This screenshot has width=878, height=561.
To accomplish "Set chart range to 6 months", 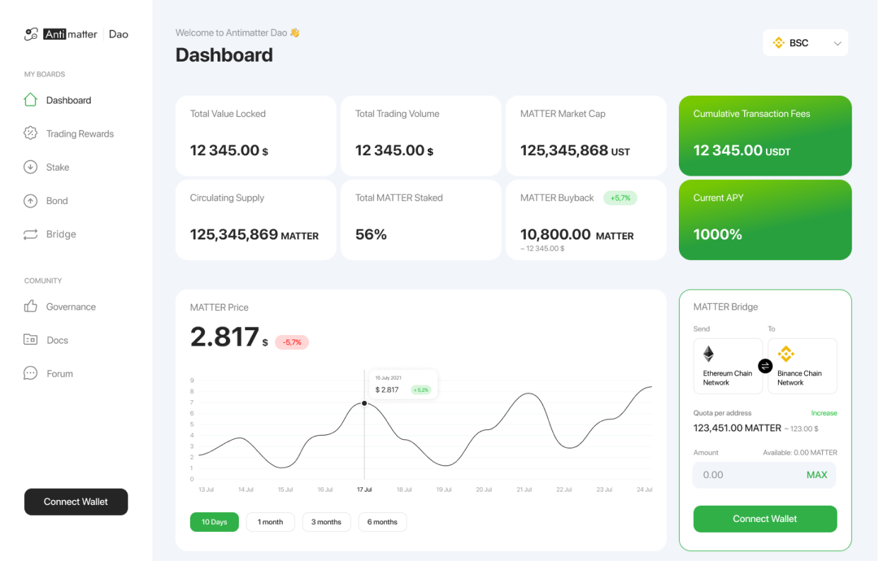I will [x=382, y=522].
